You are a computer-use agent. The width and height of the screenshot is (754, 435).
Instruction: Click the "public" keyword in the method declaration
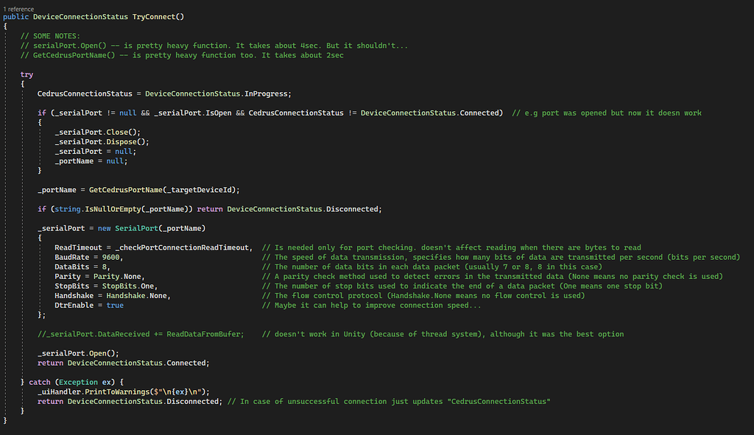(x=16, y=17)
